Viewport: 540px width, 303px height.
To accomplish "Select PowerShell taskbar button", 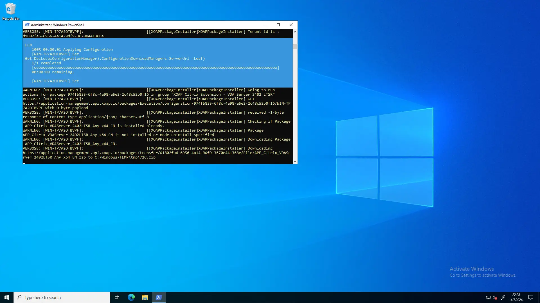I will pyautogui.click(x=159, y=297).
